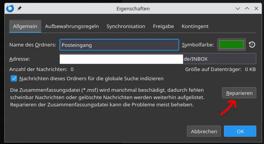Switch to the Aufbewahrungsregeln tab

[72, 26]
